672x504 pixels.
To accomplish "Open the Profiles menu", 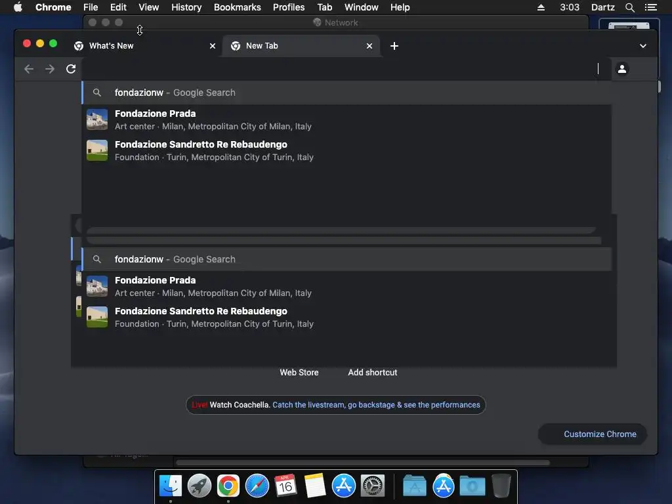I will pos(289,7).
